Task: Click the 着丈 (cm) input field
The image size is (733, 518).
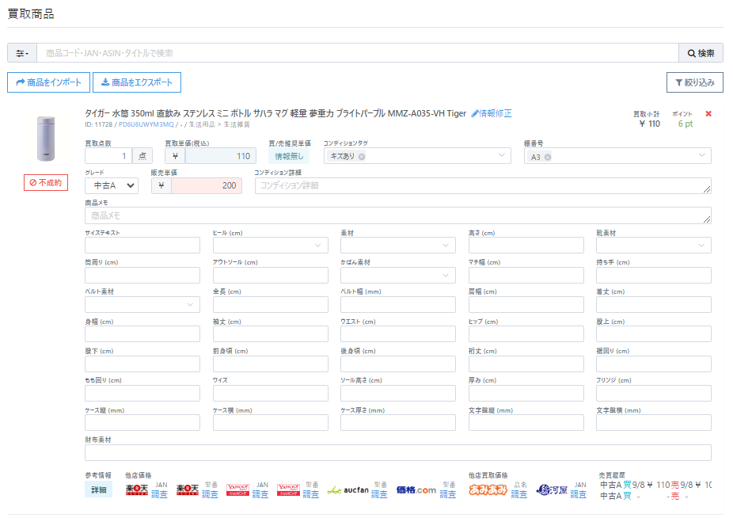Action: 654,305
